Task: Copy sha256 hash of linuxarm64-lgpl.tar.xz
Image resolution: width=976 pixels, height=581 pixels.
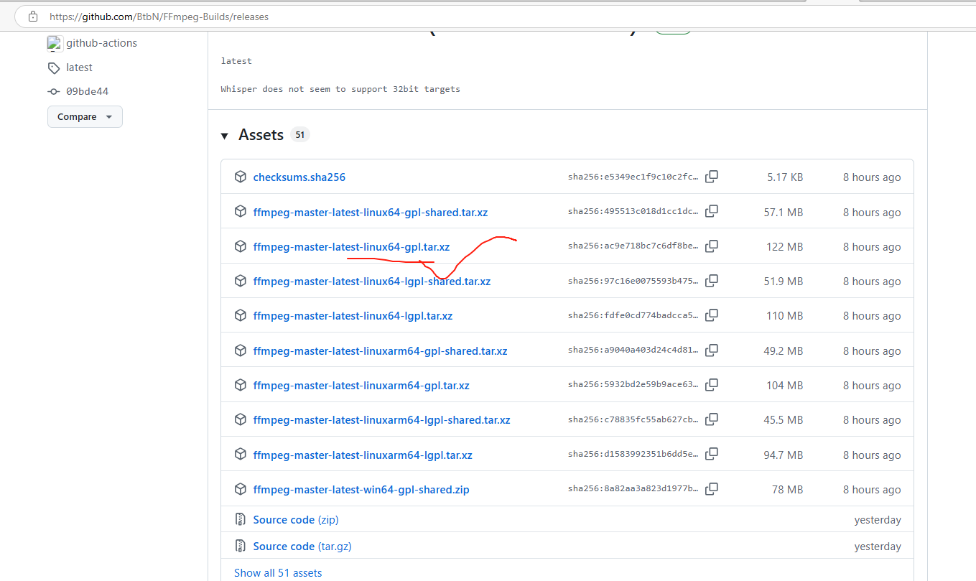Action: click(x=712, y=454)
